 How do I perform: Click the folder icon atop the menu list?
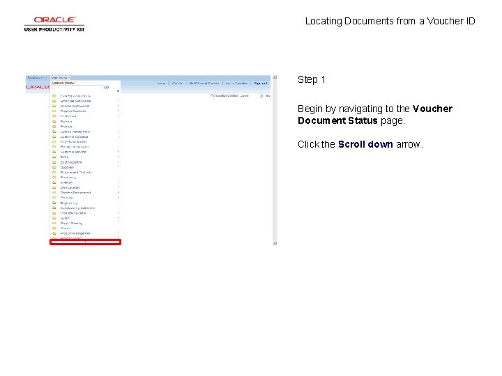[x=54, y=95]
